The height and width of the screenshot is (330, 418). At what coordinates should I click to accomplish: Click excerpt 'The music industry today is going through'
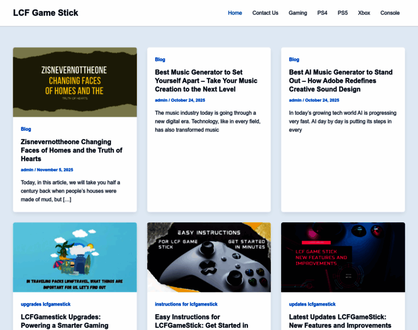tap(208, 122)
